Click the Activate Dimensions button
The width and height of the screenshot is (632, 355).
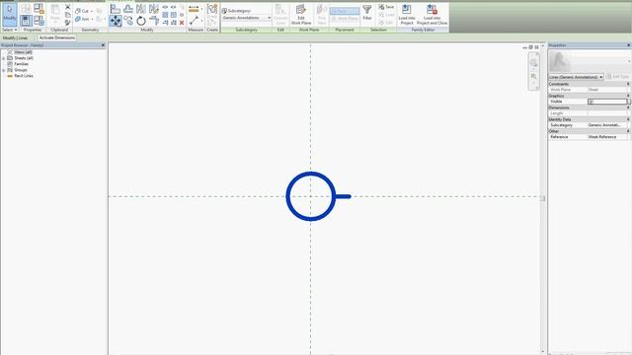tap(57, 37)
